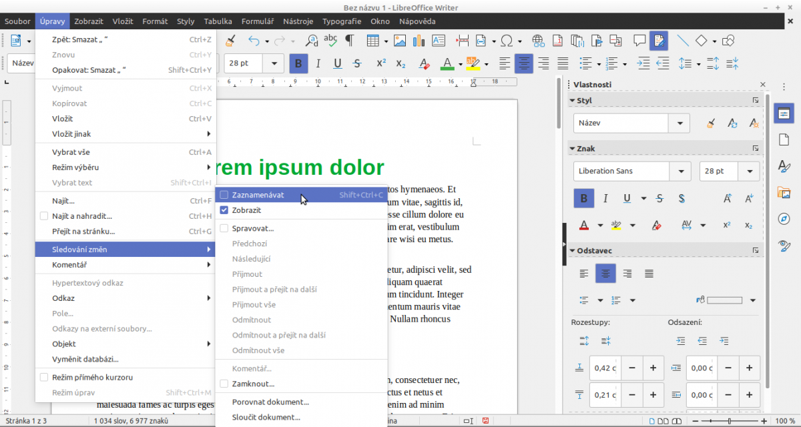This screenshot has height=427, width=801.
Task: Collapse the Znak section in sidebar
Action: click(573, 148)
